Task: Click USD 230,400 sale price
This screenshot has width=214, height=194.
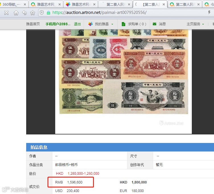Action: coord(67,191)
